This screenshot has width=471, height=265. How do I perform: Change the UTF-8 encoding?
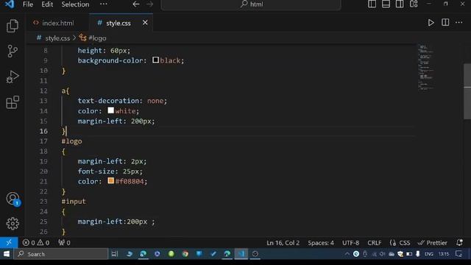pos(350,242)
